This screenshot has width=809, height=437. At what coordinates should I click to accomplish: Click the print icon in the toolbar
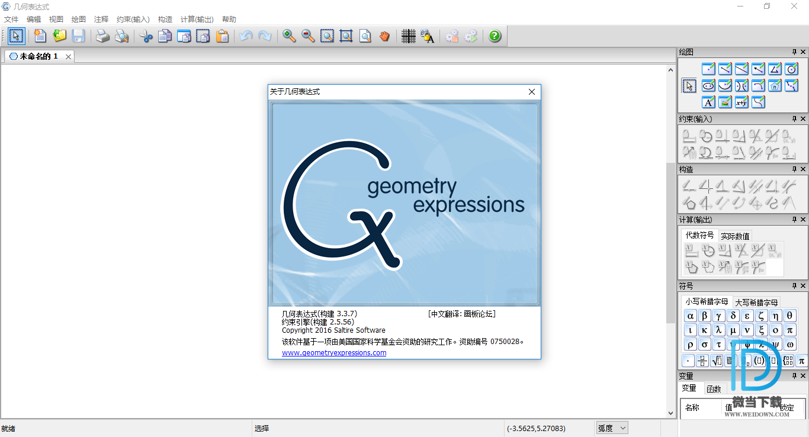[102, 36]
